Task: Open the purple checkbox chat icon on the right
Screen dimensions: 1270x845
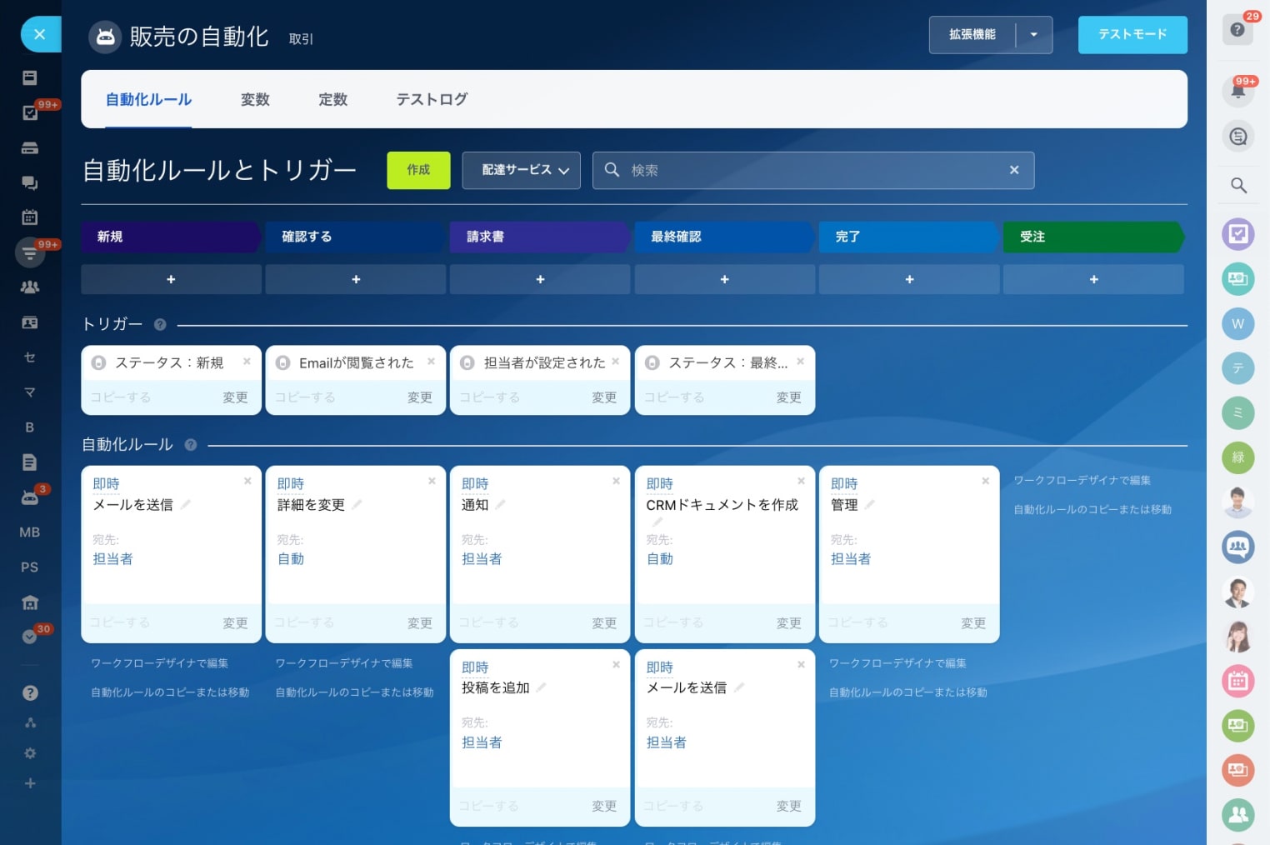Action: click(x=1237, y=234)
